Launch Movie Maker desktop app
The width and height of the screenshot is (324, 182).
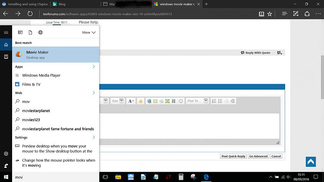point(56,54)
